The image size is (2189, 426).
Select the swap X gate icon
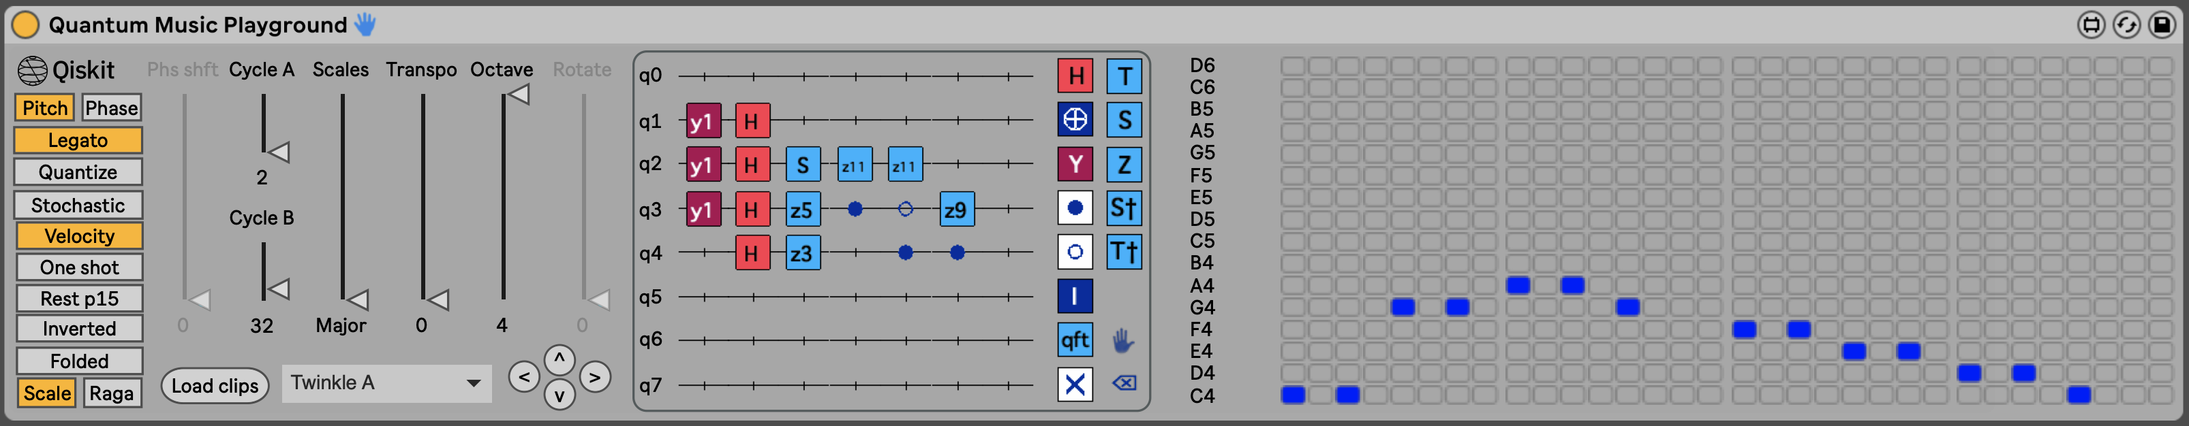tap(1075, 384)
